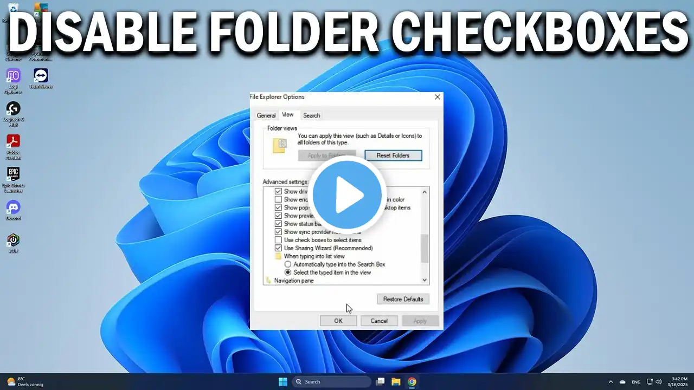The height and width of the screenshot is (390, 694).
Task: Switch to the General tab
Action: [266, 115]
